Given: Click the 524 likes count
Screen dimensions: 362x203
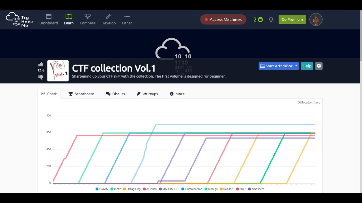Looking at the screenshot, I should click(x=41, y=71).
